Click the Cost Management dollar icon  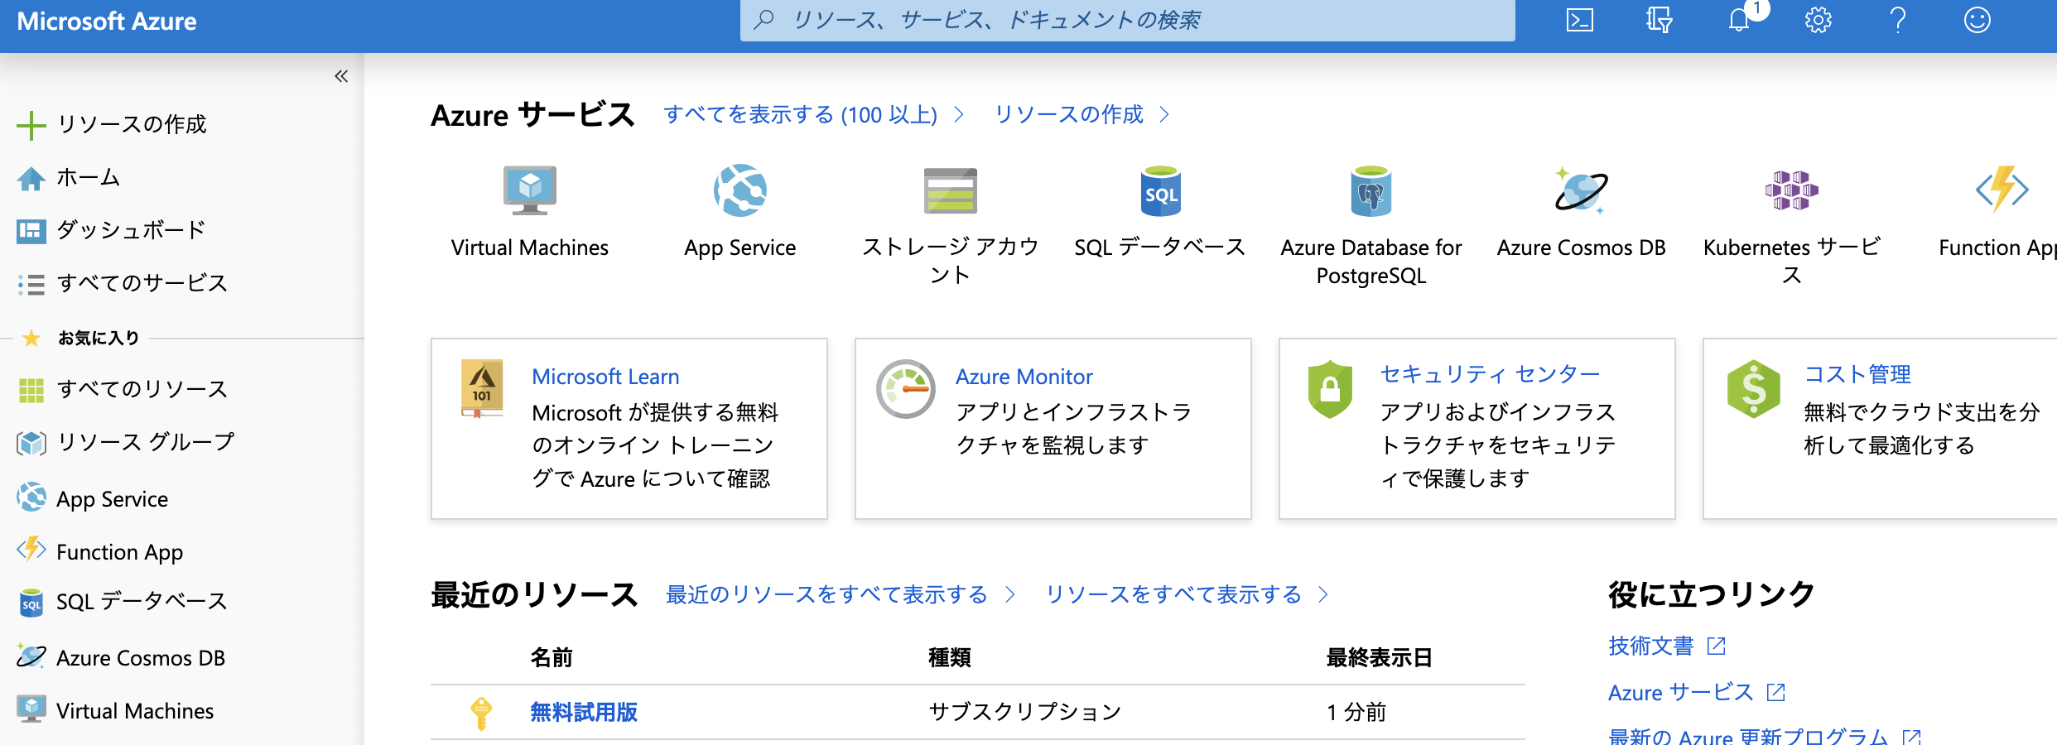[x=1754, y=388]
